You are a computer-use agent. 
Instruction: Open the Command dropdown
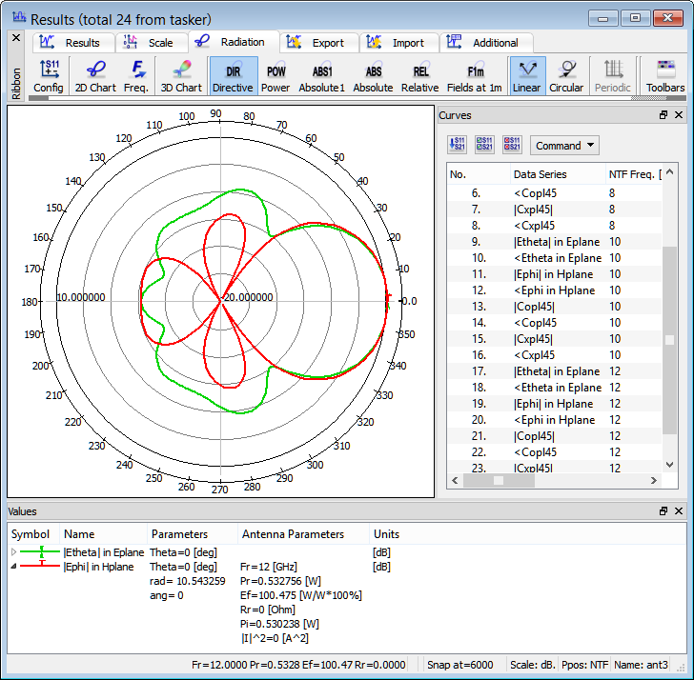tap(565, 146)
